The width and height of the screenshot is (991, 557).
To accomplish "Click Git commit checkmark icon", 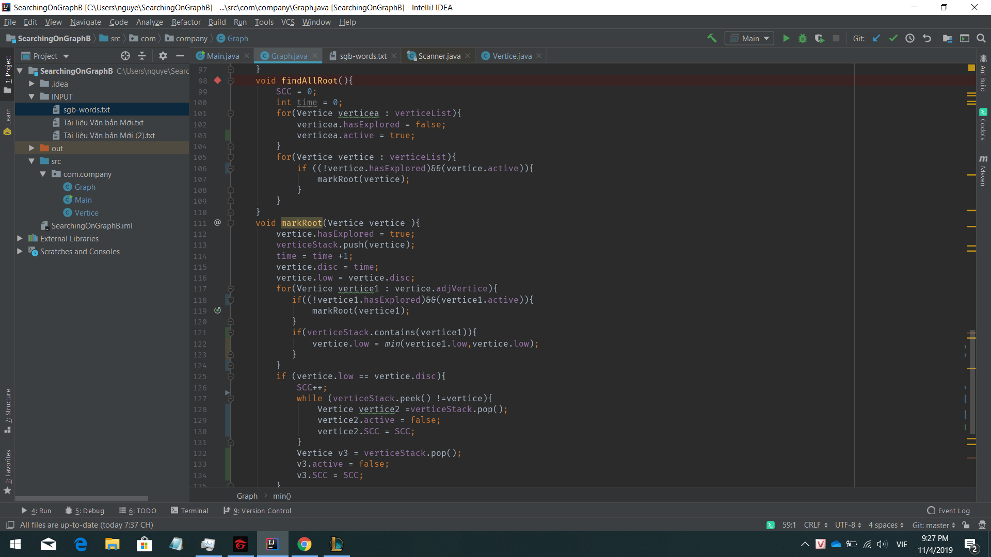I will coord(893,38).
